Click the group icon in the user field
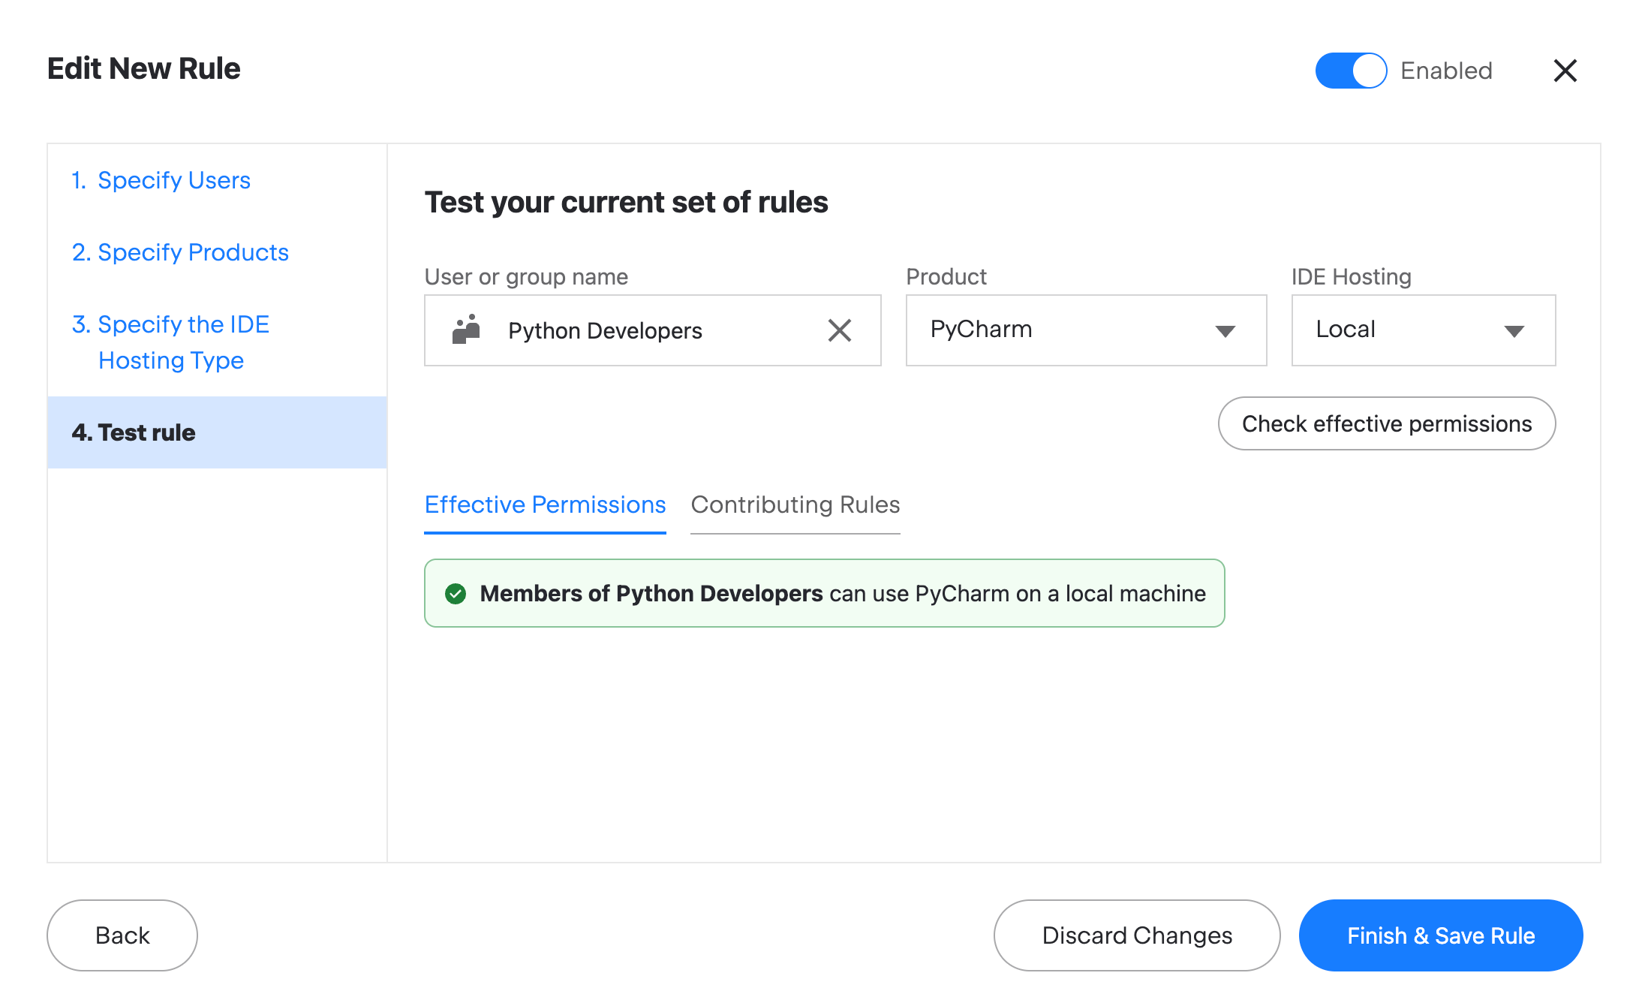 (465, 330)
